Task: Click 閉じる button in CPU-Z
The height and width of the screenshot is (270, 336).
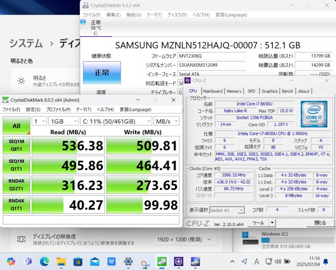Action: point(320,223)
